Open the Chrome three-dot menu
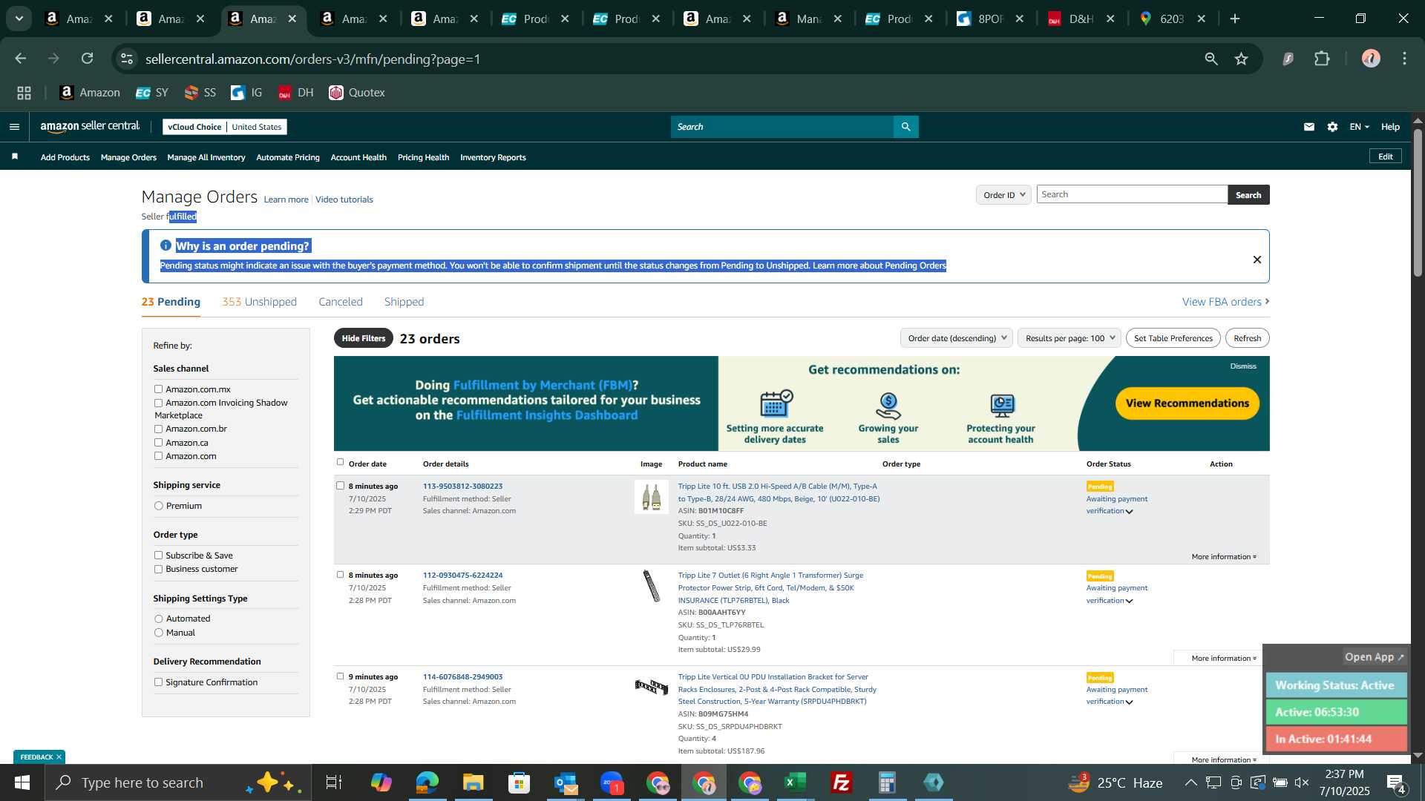This screenshot has width=1425, height=801. click(x=1404, y=59)
